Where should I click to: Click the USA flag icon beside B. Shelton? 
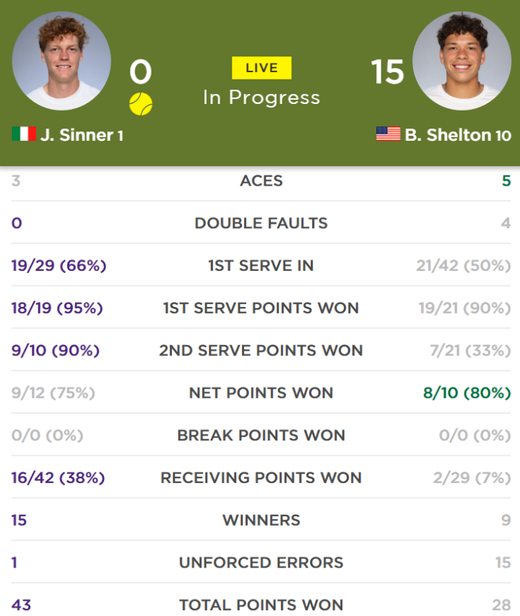coord(388,134)
